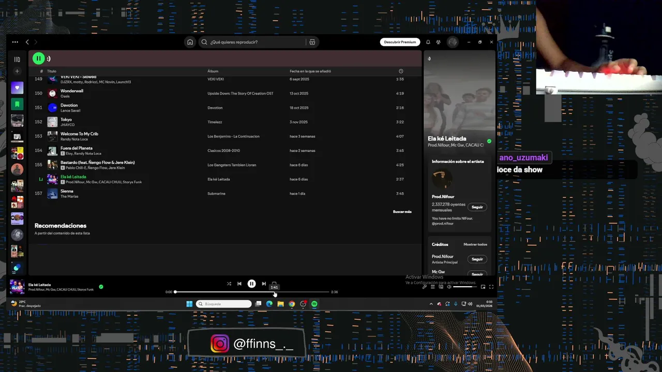Open the play queue

pyautogui.click(x=433, y=287)
